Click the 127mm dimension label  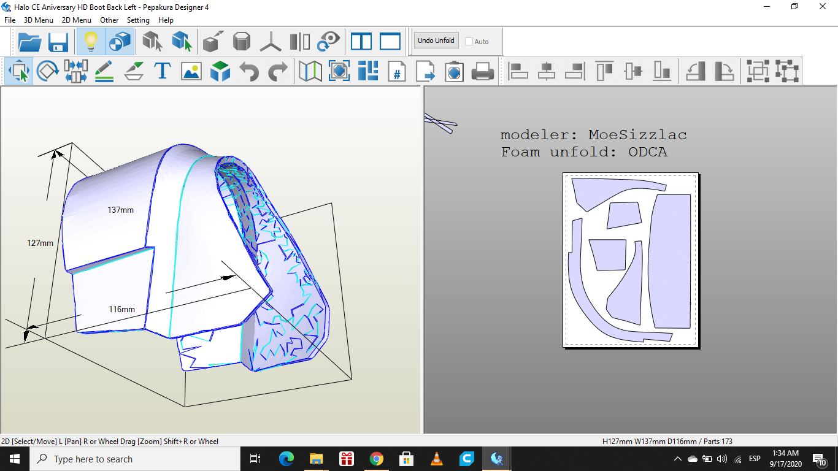pyautogui.click(x=40, y=243)
